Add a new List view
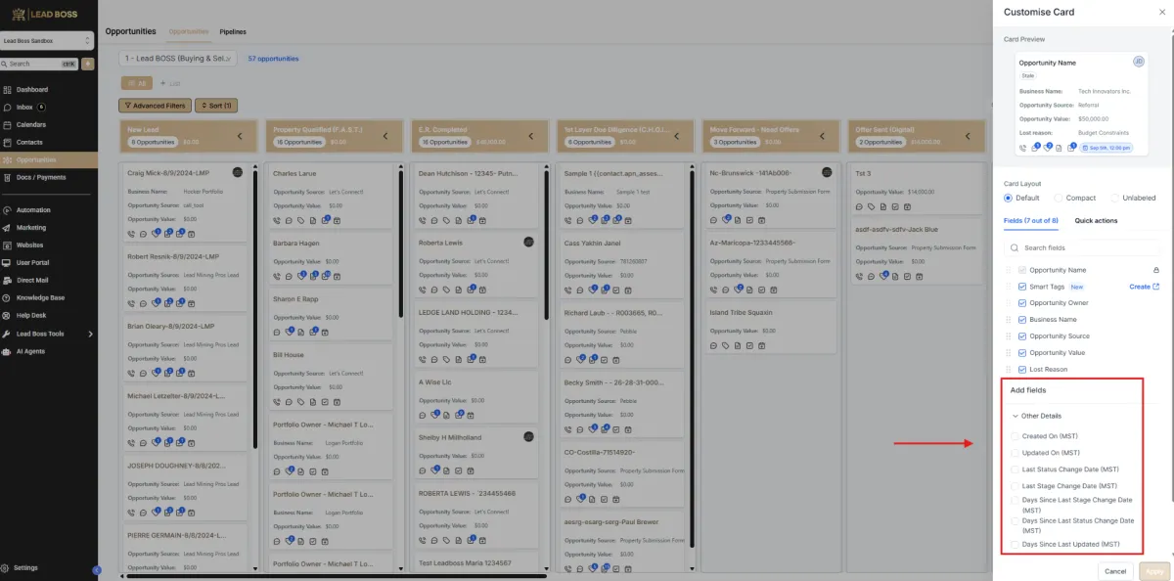Screen dimensions: 1174x581 [170, 83]
